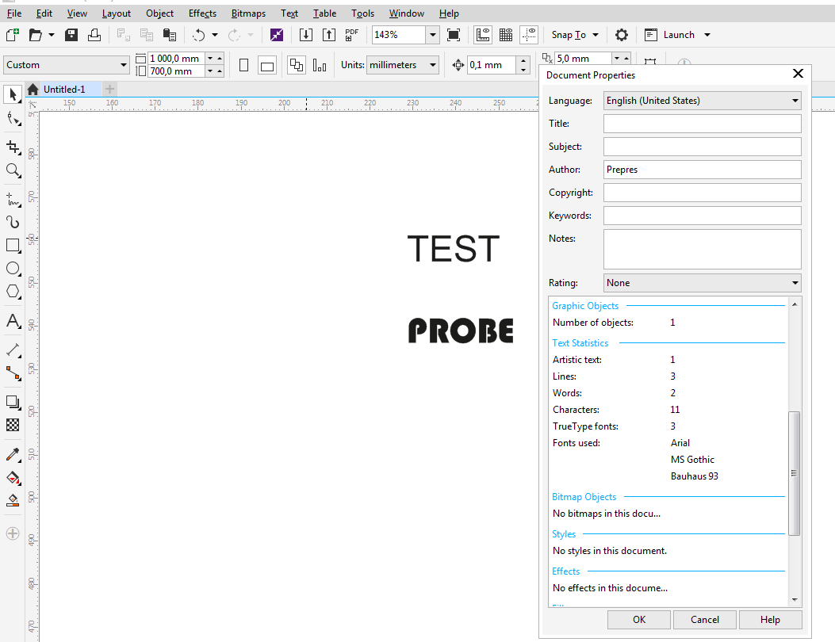The width and height of the screenshot is (835, 642).
Task: Click the Document Properties vertical scrollbar
Action: (795, 473)
